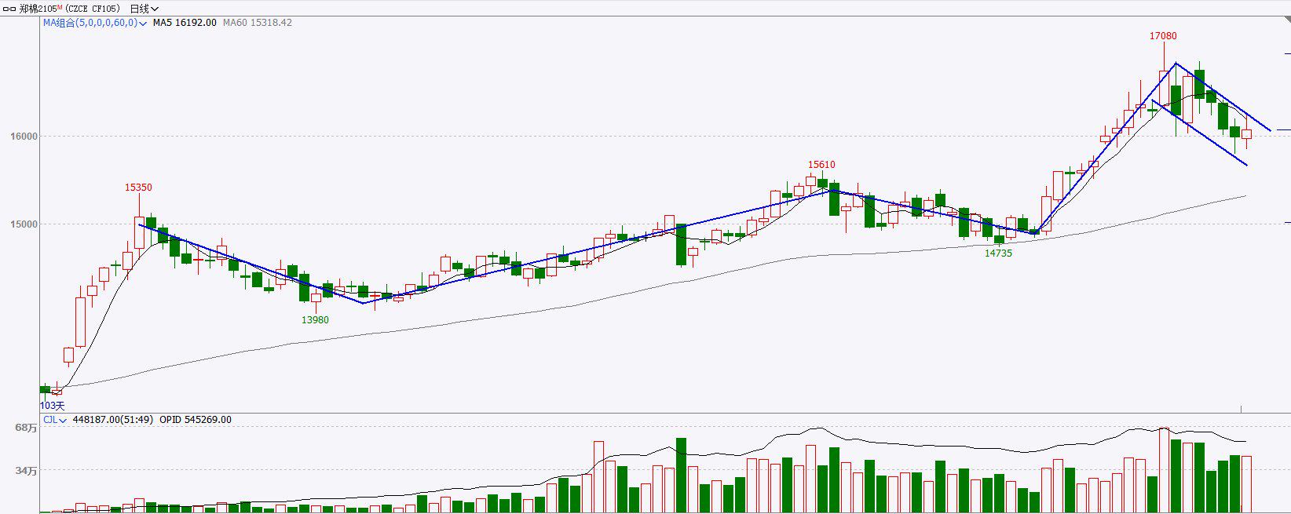Expand the CJL volume indicator dropdown
This screenshot has height=514, width=1291.
[x=54, y=420]
